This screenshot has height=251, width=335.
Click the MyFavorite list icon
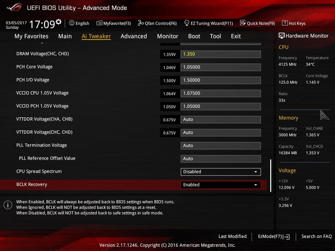[x=99, y=23]
